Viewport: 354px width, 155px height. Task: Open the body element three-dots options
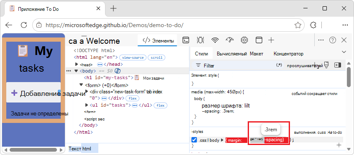68,71
